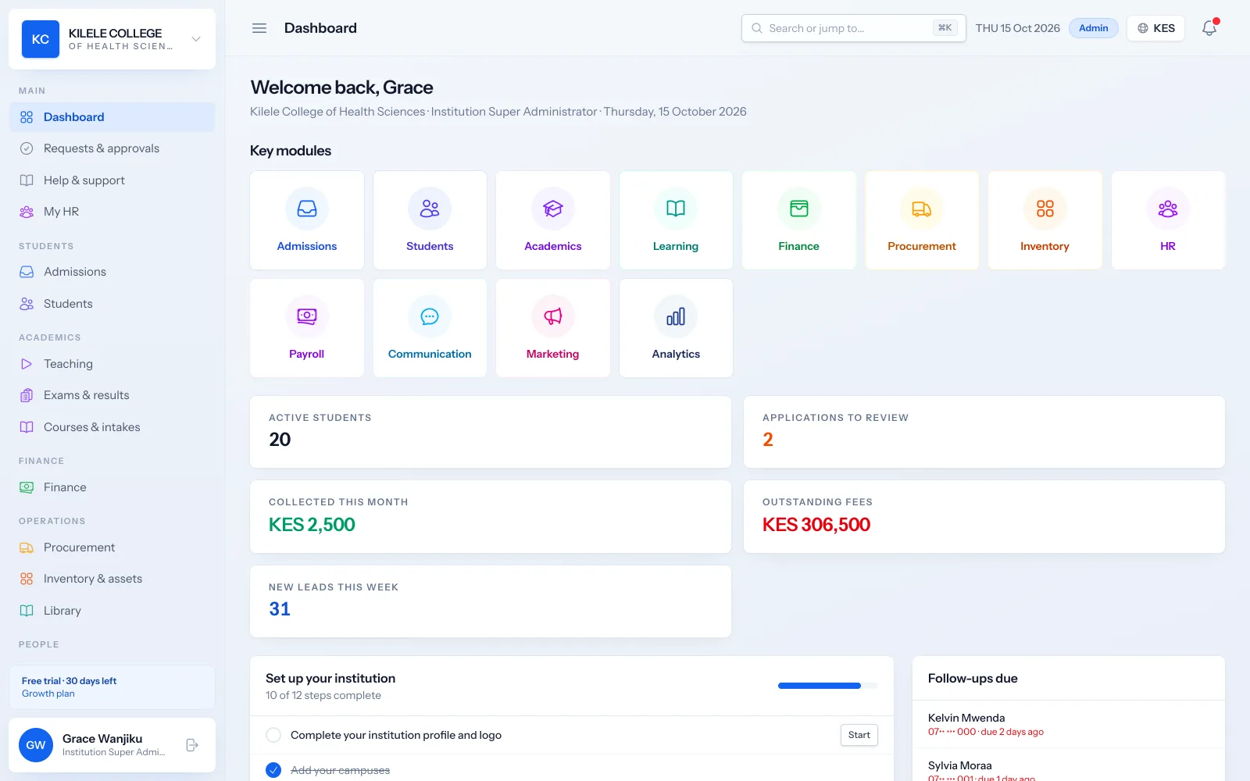Go to Dashboard in the sidebar
This screenshot has height=781, width=1250.
click(x=112, y=117)
